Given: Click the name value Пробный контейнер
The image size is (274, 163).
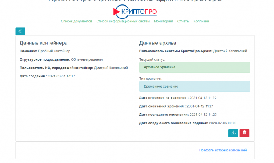Looking at the screenshot, I should point(54,51).
